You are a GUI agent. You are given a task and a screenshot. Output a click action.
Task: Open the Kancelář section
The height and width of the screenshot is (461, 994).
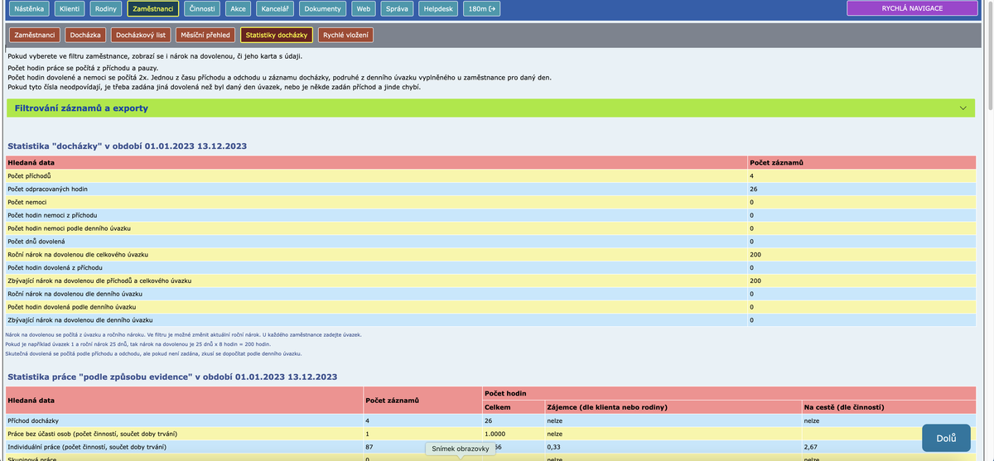pos(274,8)
